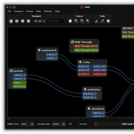The image size is (134, 134).
Task: Click the alsa2jack client icon
Action: click(x=89, y=109)
